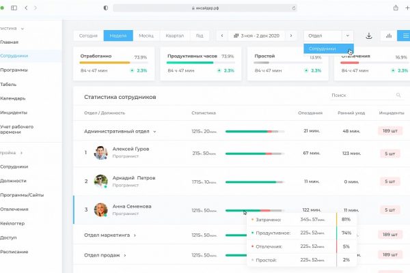410x273 pixels.
Task: Open Программы in the sidebar
Action: click(14, 70)
